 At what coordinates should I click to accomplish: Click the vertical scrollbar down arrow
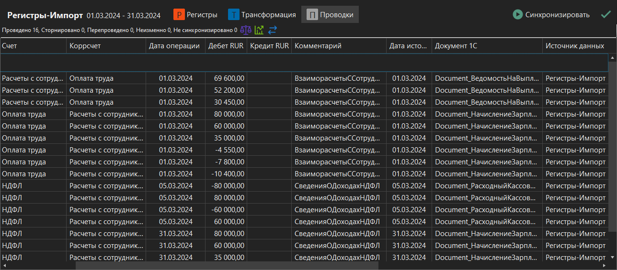click(612, 257)
